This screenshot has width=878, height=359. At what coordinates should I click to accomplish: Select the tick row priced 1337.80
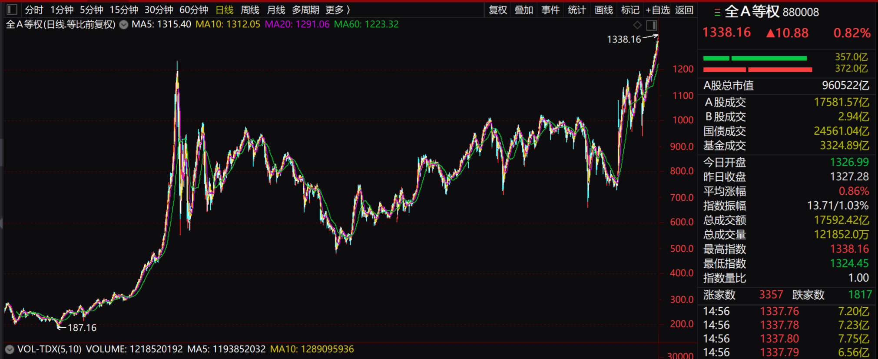coord(786,339)
